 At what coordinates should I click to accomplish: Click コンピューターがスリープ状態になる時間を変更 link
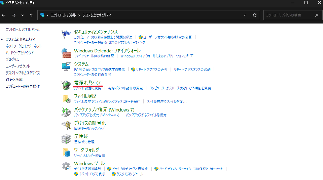[x=180, y=88]
